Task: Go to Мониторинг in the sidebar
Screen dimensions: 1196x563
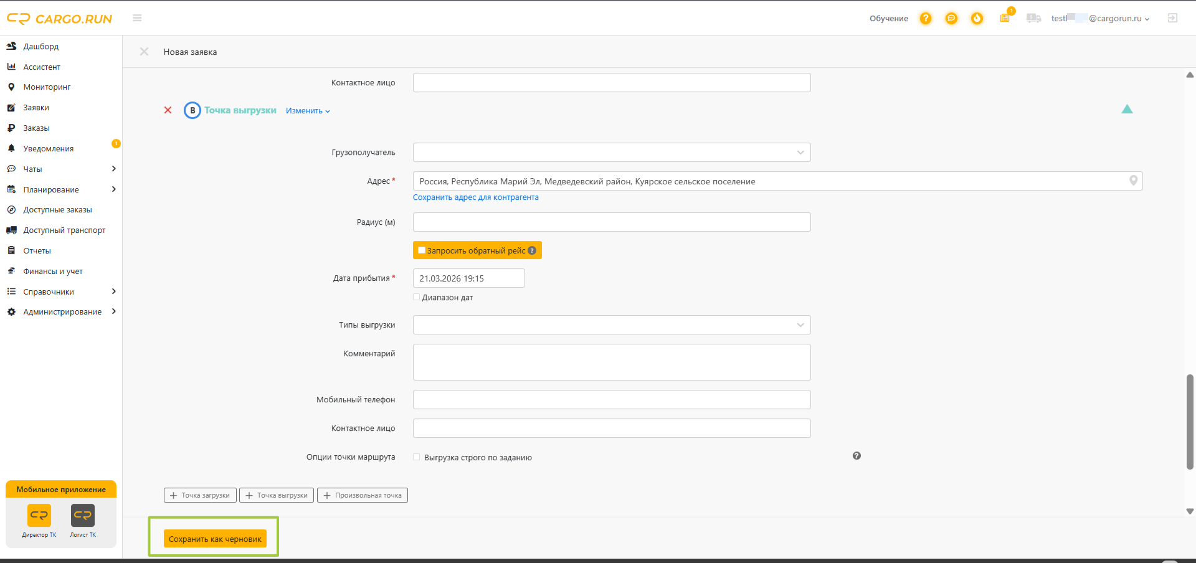Action: 47,87
